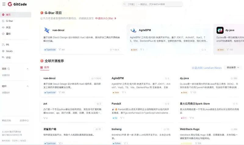Click fork icon on PandaX card
Viewport: 244px width, 145px height.
pyautogui.click(x=121, y=118)
